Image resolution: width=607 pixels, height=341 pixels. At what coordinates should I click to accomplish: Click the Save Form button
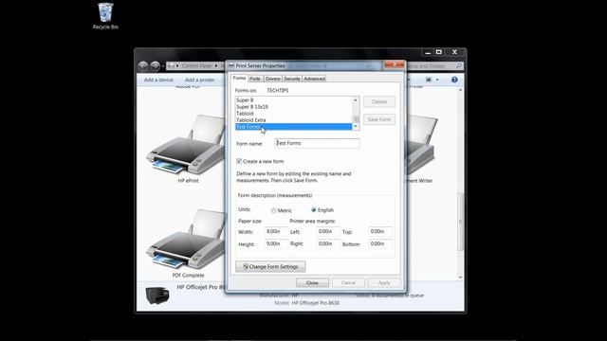click(x=379, y=119)
